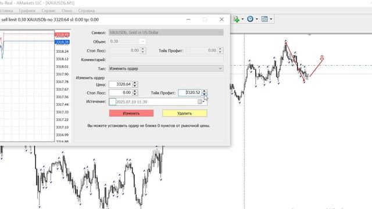Open the Тип order type dropdown
The width and height of the screenshot is (372, 209).
click(x=166, y=69)
